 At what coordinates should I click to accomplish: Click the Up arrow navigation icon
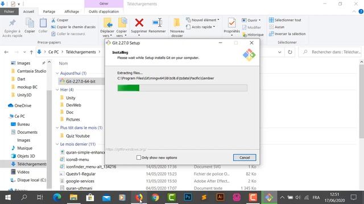[x=31, y=52]
